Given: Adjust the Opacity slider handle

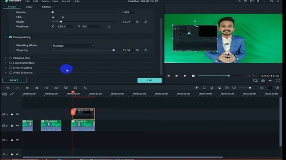Looking at the screenshot, I should [x=114, y=50].
